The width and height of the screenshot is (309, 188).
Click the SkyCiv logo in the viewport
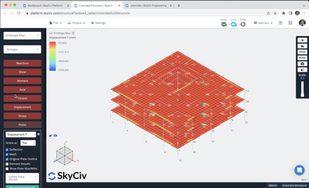coord(67,176)
